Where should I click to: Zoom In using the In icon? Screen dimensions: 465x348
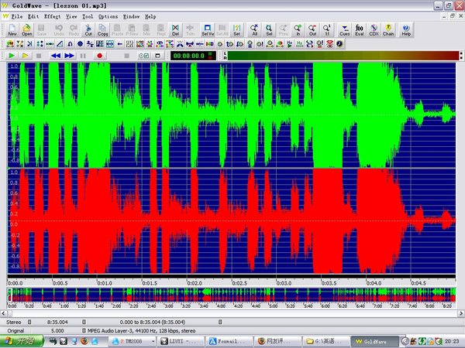[298, 30]
